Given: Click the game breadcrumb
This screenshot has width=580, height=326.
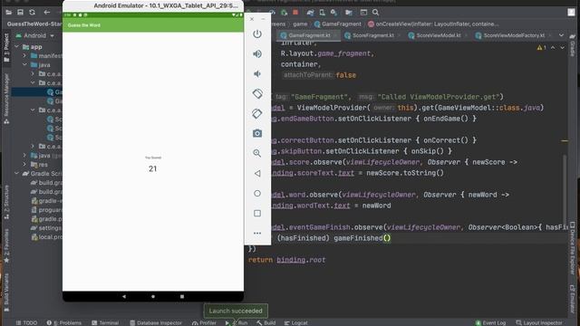Looking at the screenshot, I should click(300, 24).
